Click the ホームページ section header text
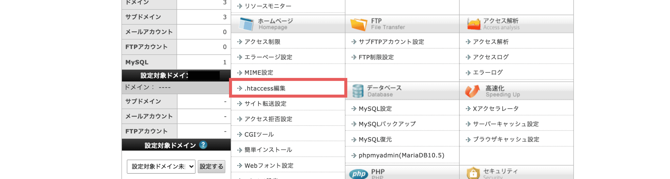Screen dimensions: 670x179 click(275, 21)
